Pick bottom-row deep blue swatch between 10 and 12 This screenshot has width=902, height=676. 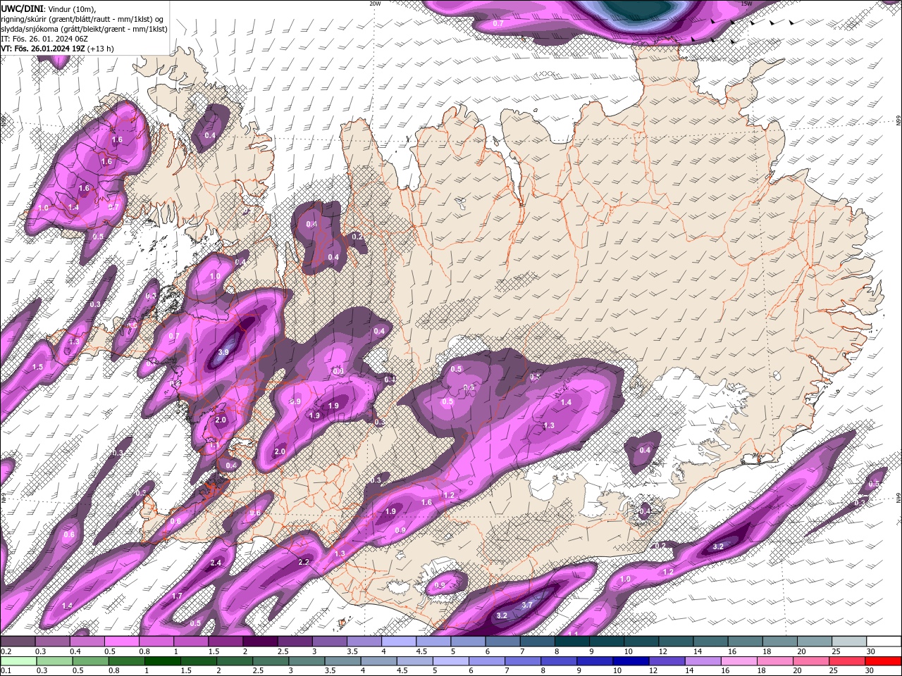click(630, 661)
